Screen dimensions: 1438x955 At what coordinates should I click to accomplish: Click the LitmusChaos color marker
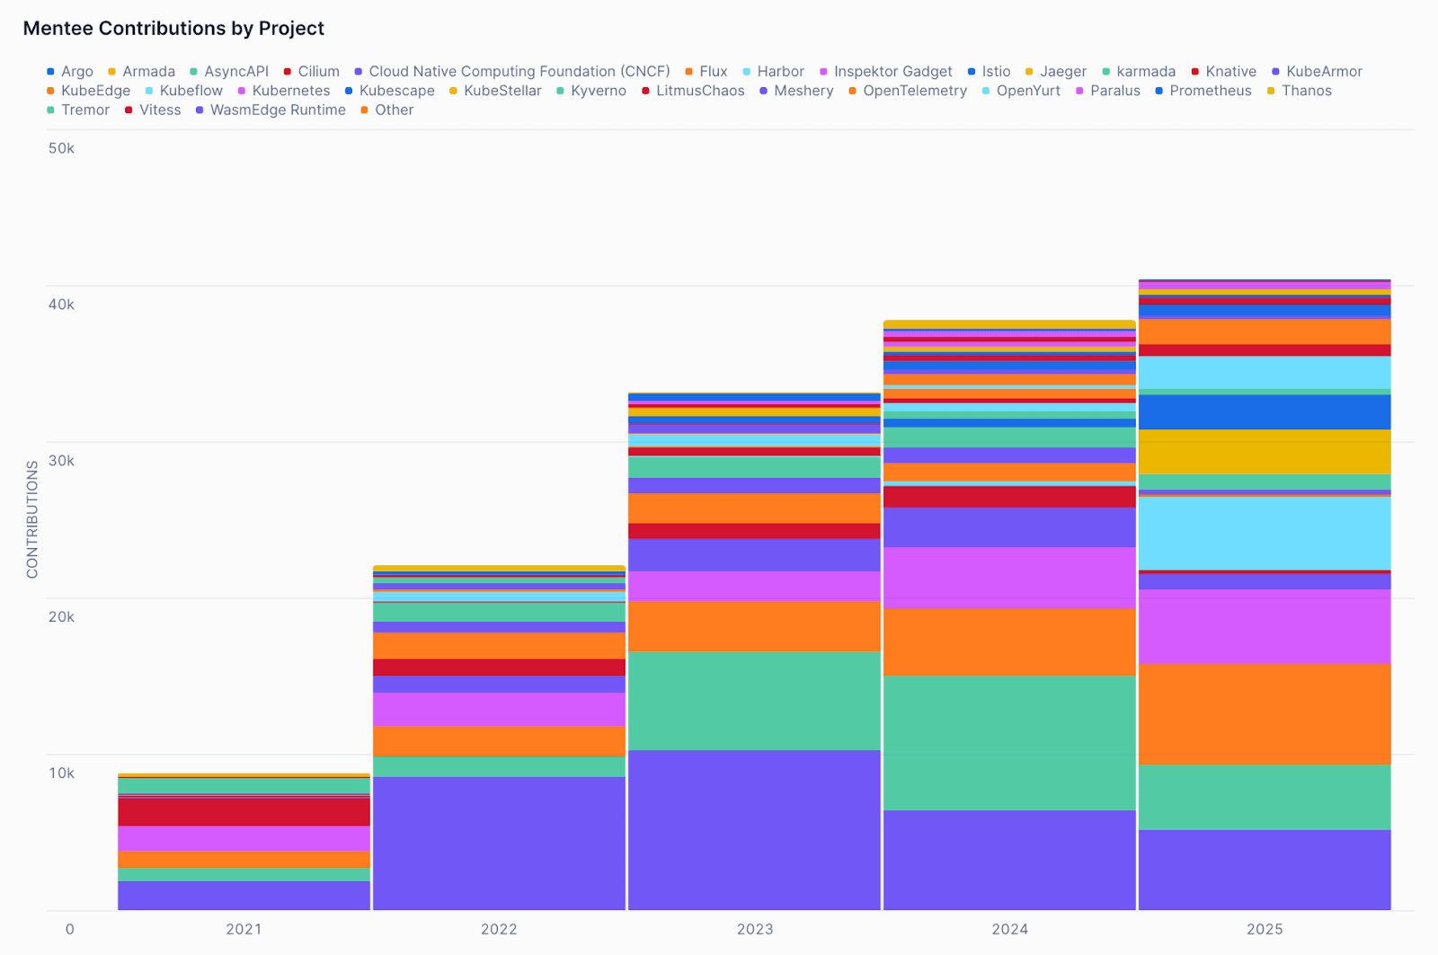644,90
